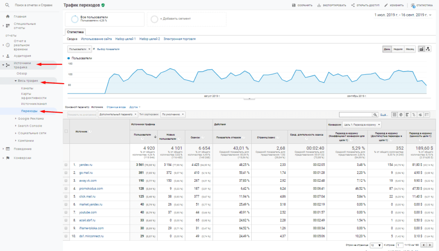Toggle the select-all checkbox in table header
439x251 pixels.
tap(66, 131)
